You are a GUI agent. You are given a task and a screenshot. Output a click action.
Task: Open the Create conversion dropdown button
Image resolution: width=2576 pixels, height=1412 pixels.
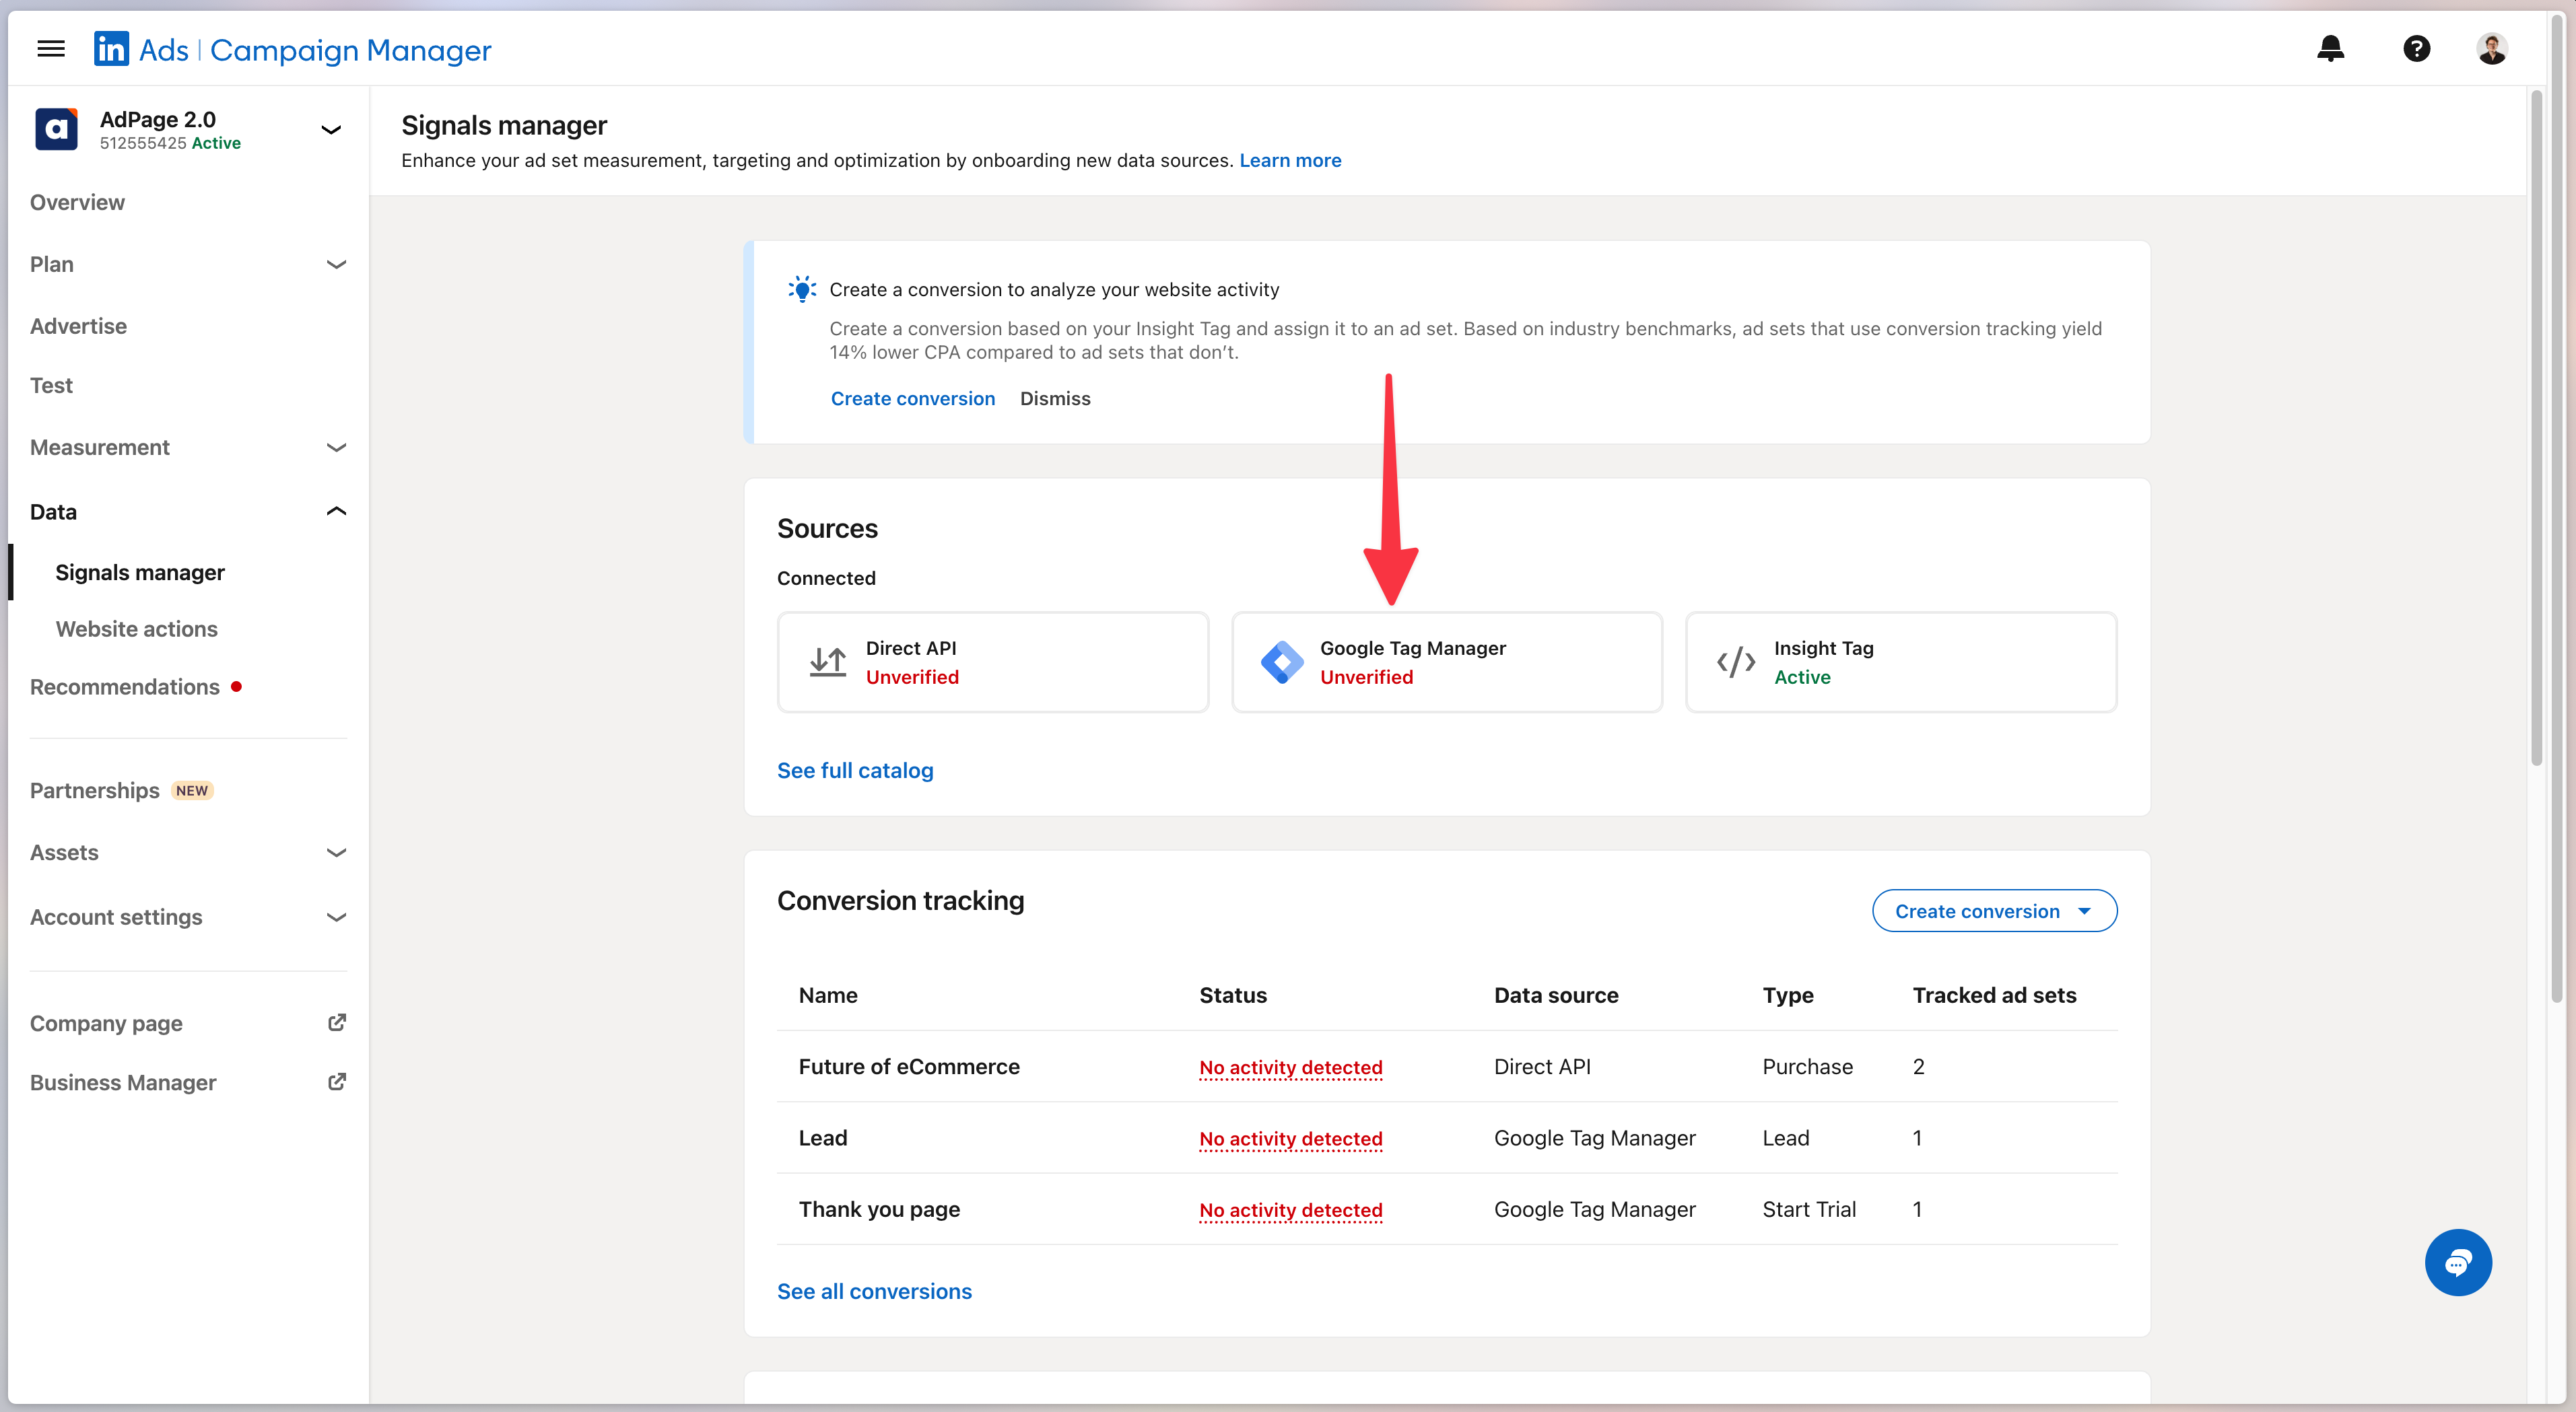tap(1993, 911)
